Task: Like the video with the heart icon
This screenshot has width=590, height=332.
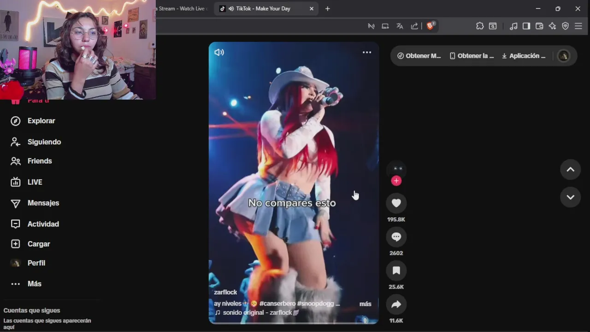Action: [396, 203]
